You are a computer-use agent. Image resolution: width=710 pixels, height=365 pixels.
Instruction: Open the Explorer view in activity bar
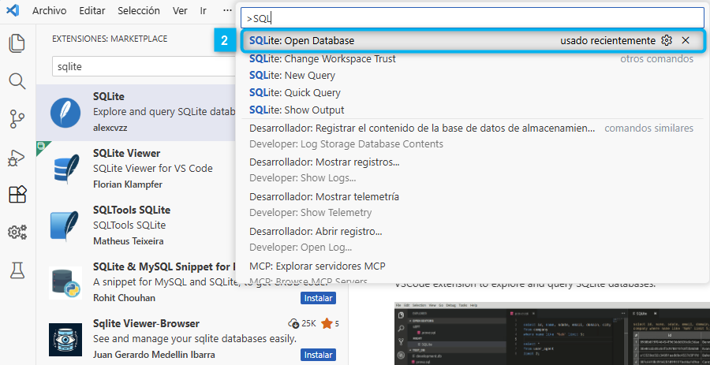[x=17, y=43]
